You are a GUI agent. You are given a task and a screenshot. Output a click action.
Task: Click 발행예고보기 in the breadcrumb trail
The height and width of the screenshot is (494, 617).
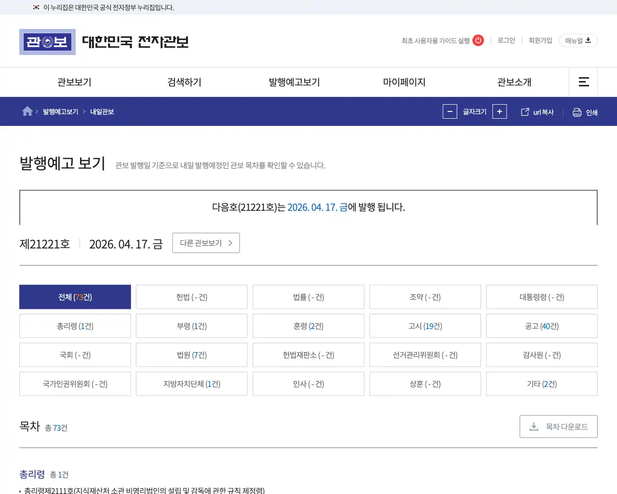[61, 111]
